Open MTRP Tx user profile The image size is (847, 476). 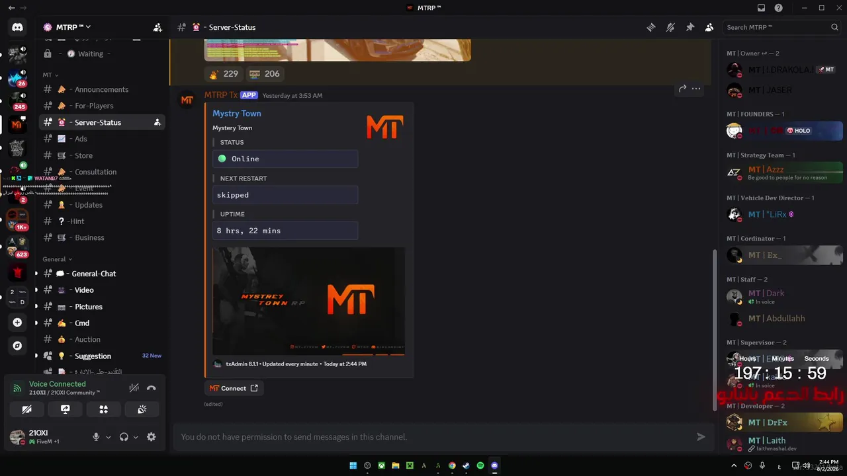221,95
